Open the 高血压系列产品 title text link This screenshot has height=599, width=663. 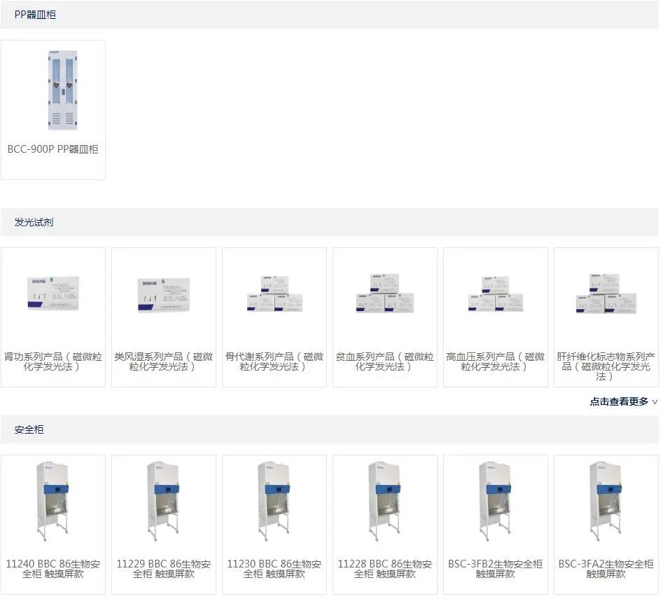(496, 362)
